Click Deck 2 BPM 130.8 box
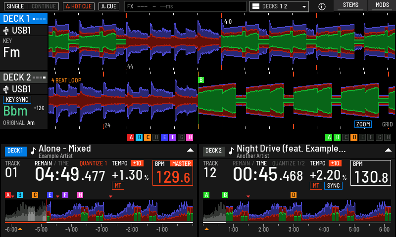 coord(371,173)
